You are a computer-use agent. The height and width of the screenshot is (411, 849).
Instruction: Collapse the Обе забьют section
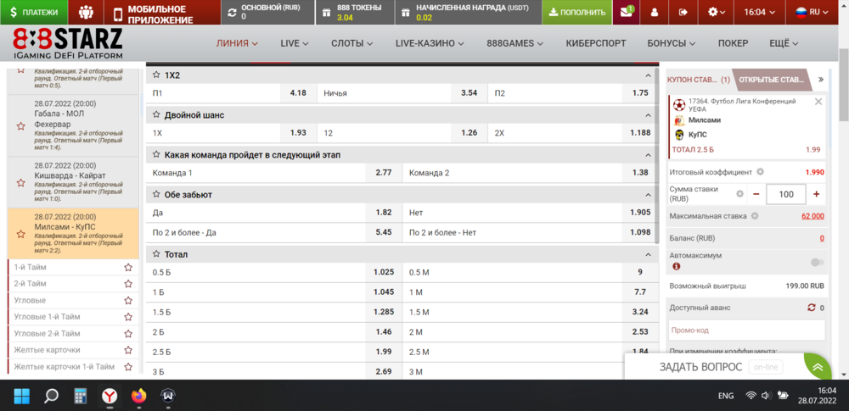click(647, 195)
